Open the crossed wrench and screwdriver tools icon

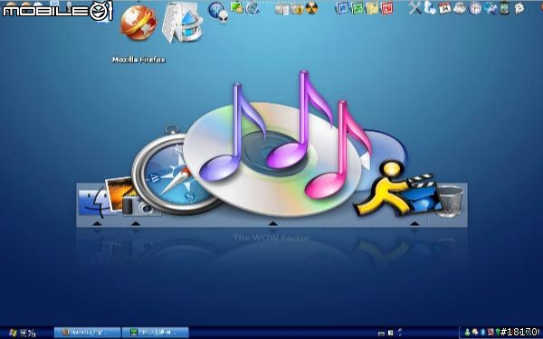[x=414, y=7]
